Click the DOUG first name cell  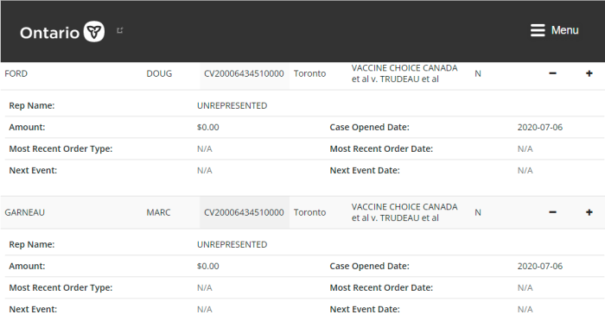(x=159, y=73)
